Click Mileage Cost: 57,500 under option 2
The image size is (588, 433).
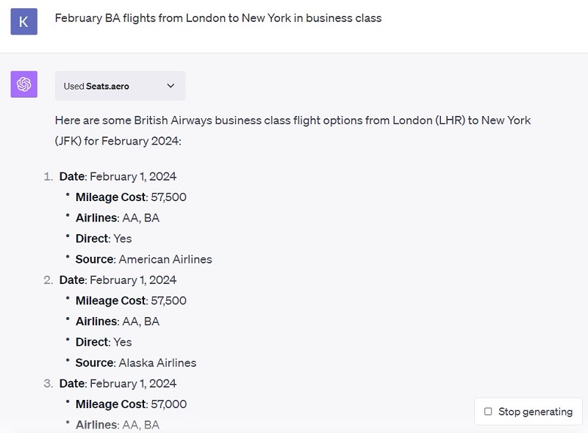tap(131, 300)
